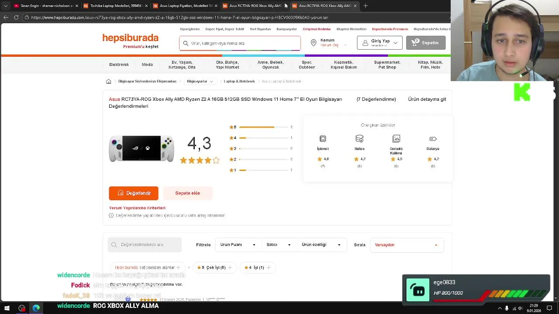The width and height of the screenshot is (559, 314).
Task: Open the Elektronik category menu
Action: coord(119,65)
